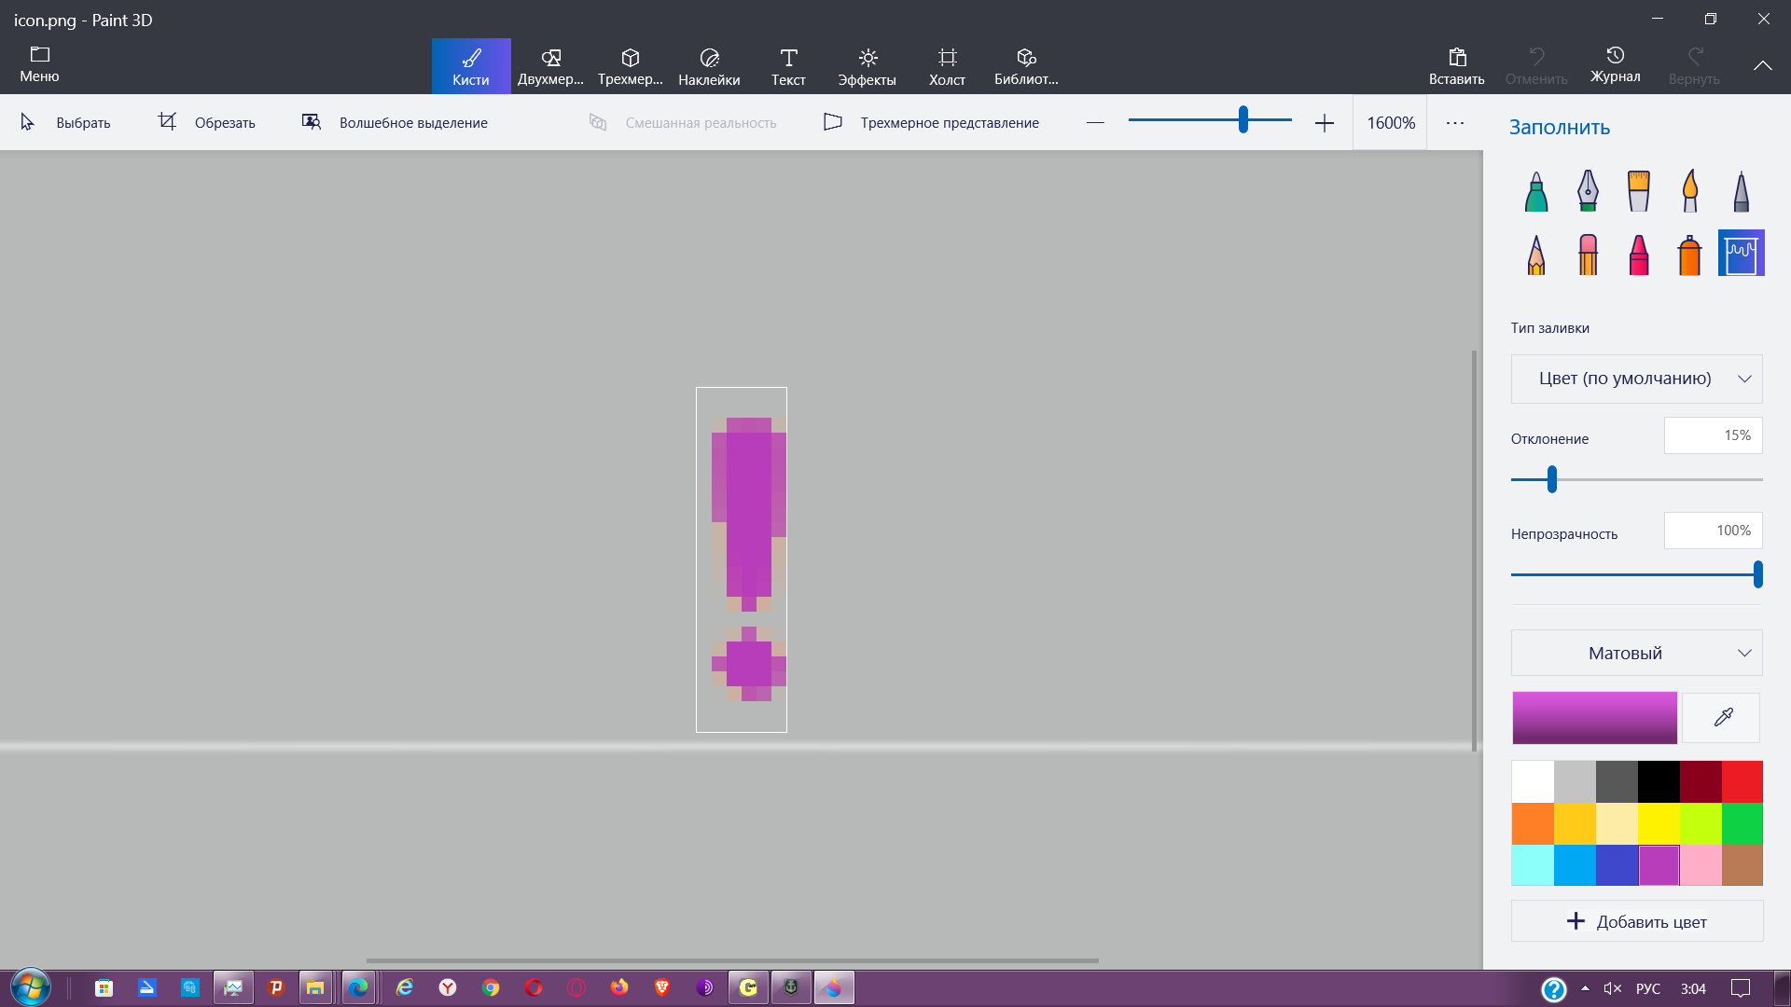Screen dimensions: 1791x1007
Task: Click the Добавить цвет button
Action: coord(1636,921)
